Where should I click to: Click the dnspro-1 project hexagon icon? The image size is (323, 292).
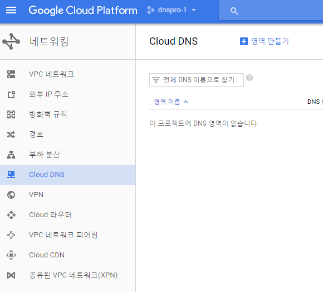pos(150,10)
